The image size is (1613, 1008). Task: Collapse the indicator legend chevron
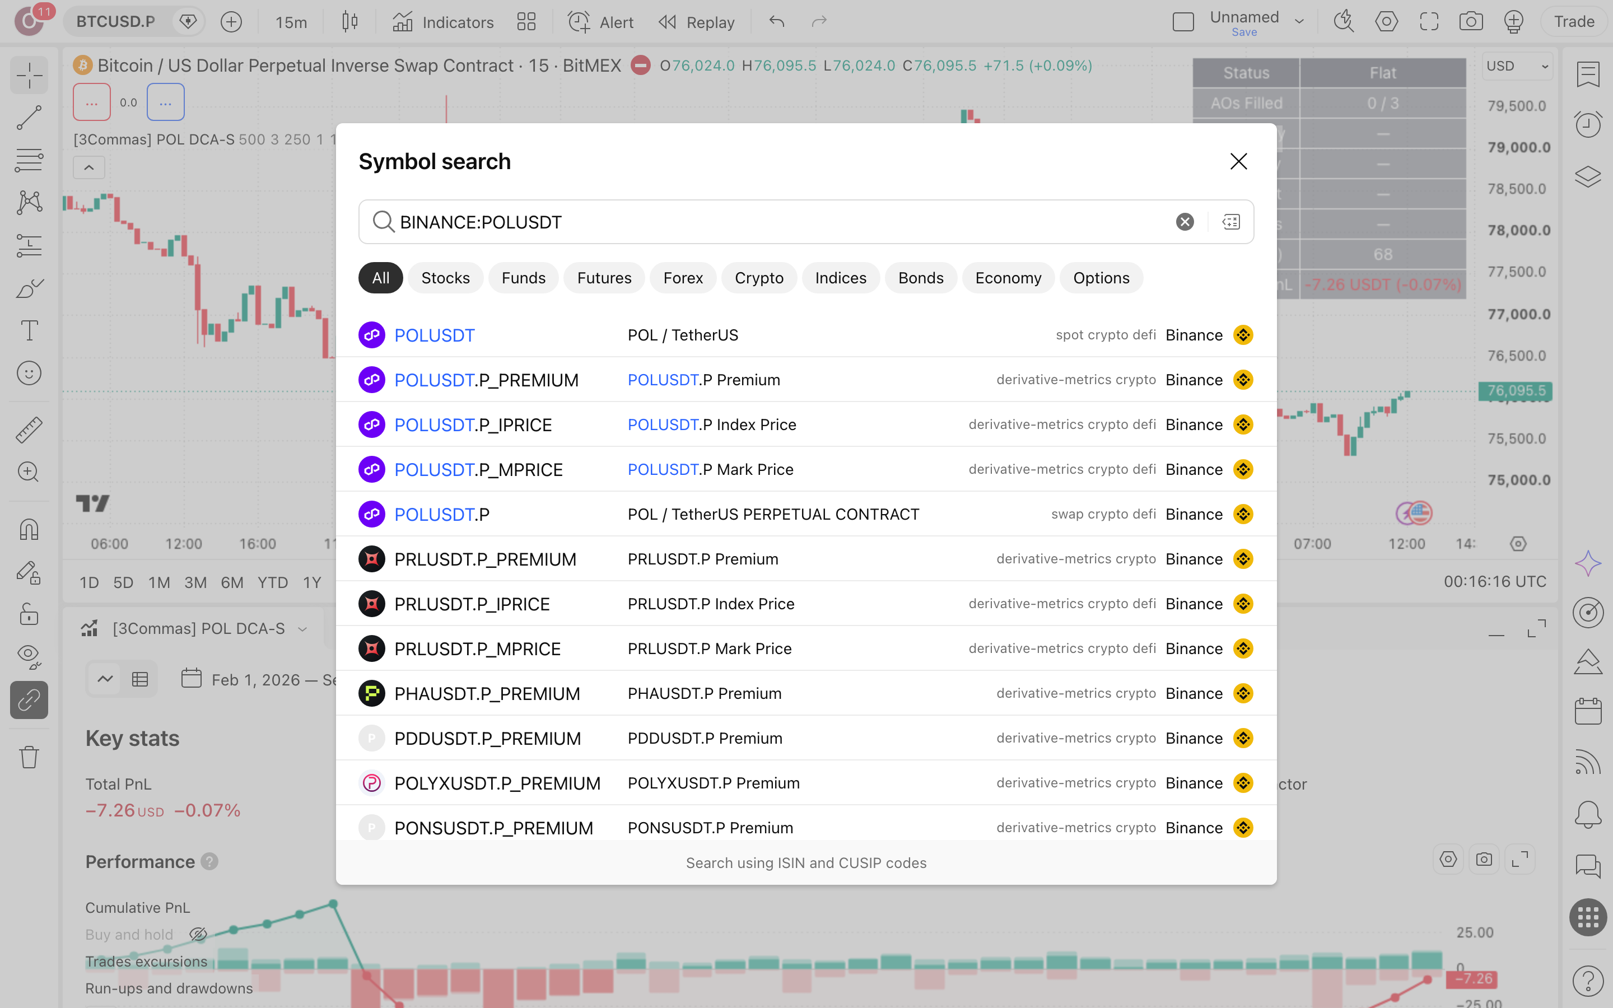tap(88, 167)
